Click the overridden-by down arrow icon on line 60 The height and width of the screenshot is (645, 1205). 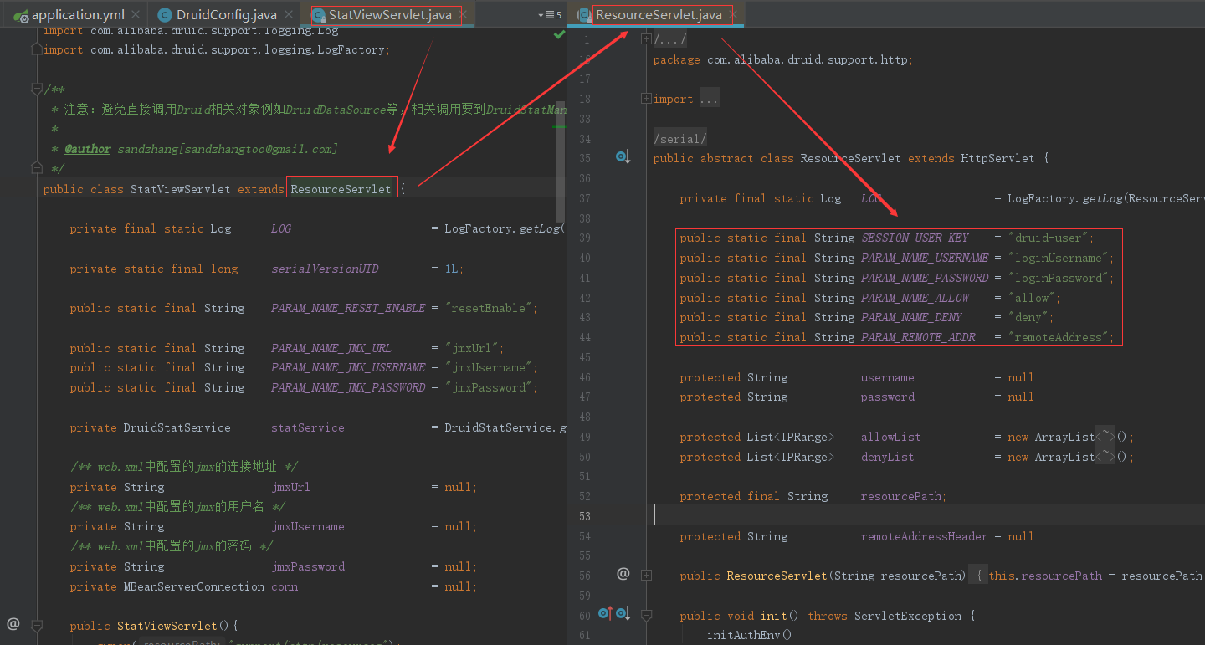click(x=623, y=614)
